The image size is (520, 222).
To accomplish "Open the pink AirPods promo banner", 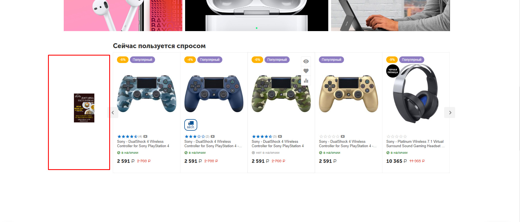I will click(x=123, y=15).
